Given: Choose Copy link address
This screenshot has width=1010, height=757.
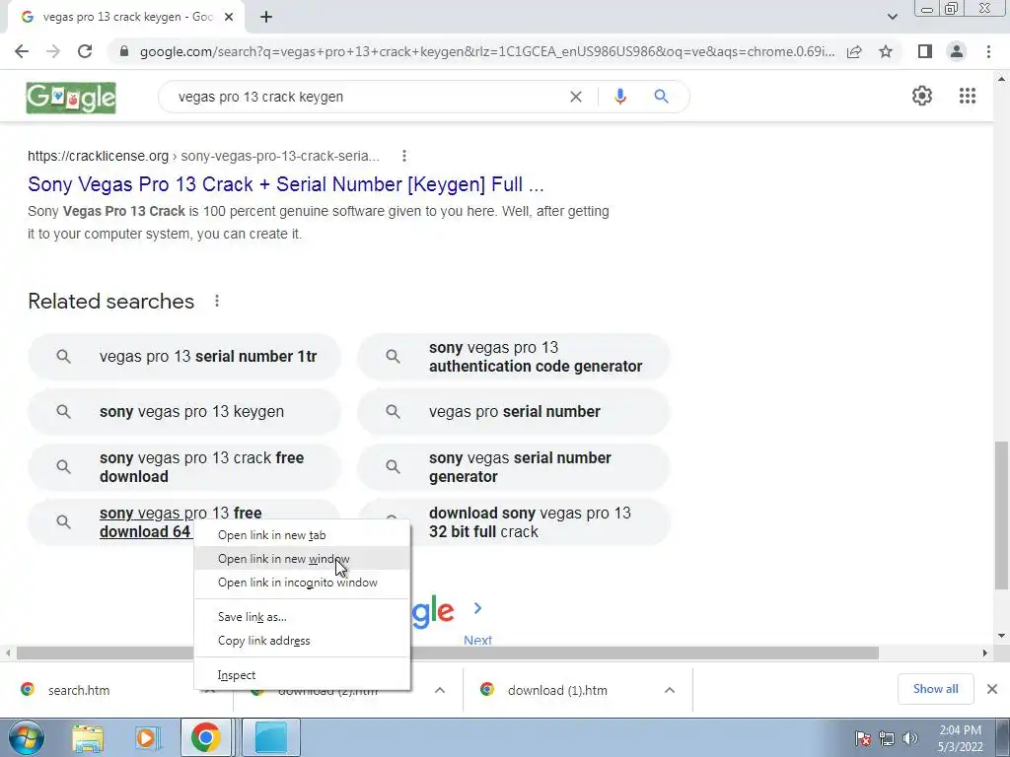Looking at the screenshot, I should tap(302, 641).
